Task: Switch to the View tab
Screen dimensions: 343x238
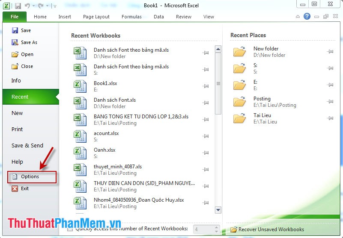Action: click(x=209, y=17)
